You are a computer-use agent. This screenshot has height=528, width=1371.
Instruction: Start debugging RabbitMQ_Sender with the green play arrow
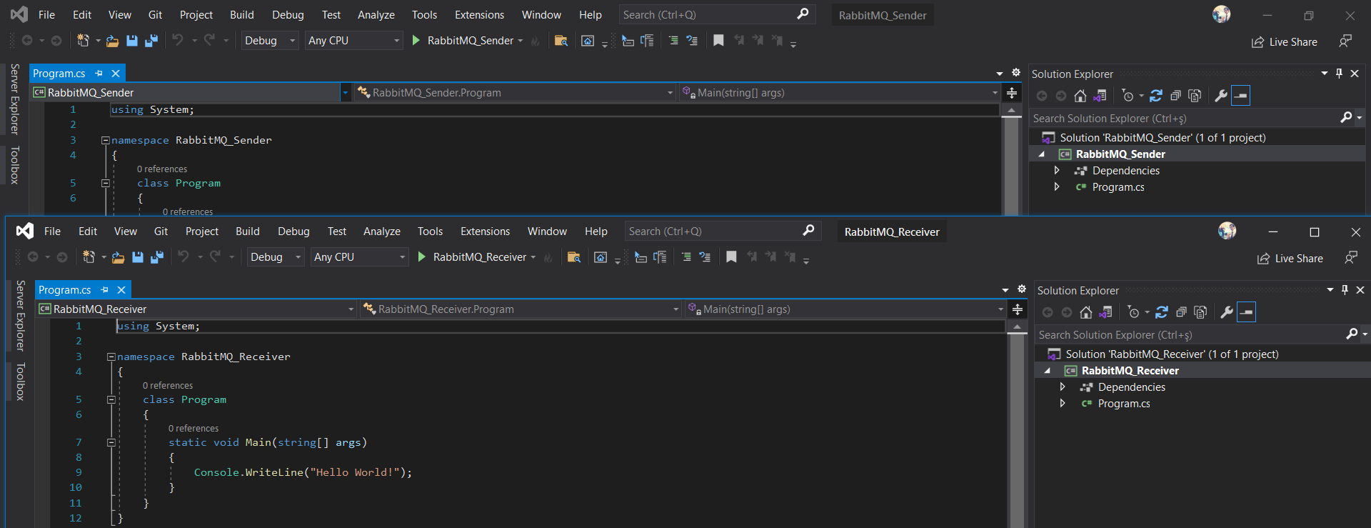tap(416, 41)
